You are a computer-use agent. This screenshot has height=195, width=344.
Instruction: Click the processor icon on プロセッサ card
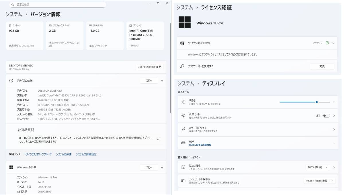click(131, 25)
